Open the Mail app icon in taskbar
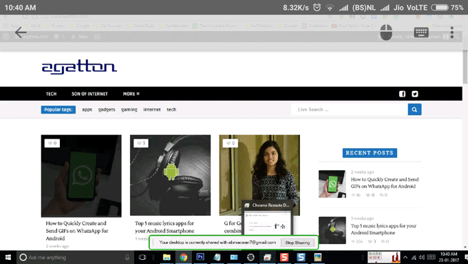Screen dimensions: 468x264 click(x=234, y=257)
